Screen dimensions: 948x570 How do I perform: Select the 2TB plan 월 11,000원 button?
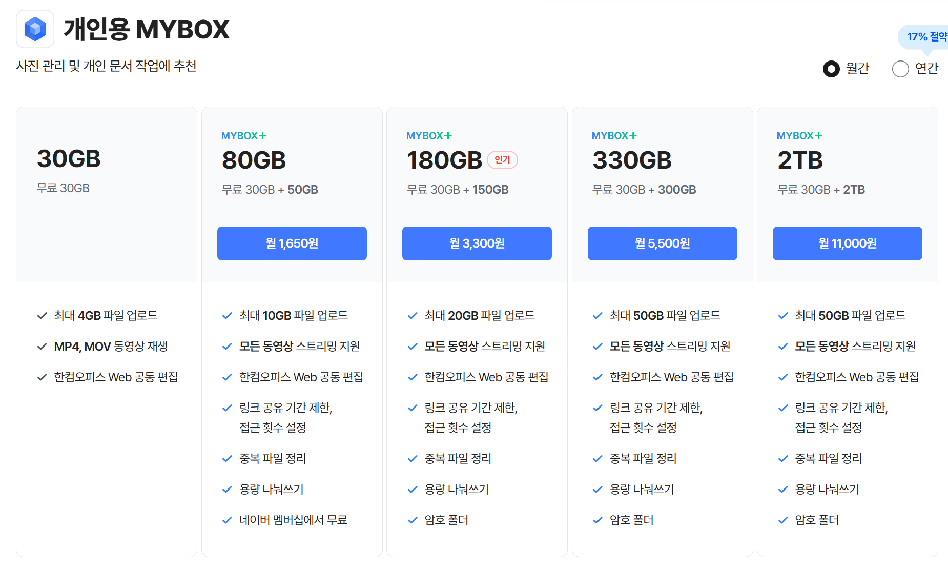pyautogui.click(x=848, y=243)
